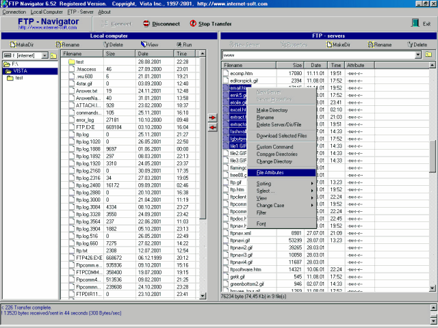Choose Font in context menu
Image resolution: width=438 pixels, height=328 pixels.
coord(282,223)
